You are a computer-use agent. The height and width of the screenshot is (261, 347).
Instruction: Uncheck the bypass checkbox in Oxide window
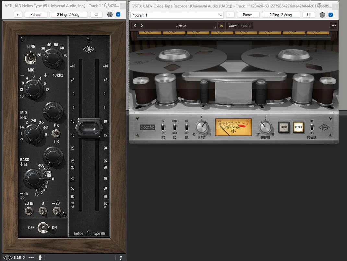coord(331,15)
